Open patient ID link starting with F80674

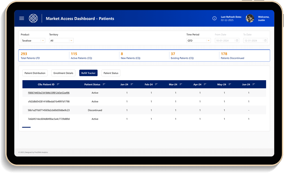[49, 93]
